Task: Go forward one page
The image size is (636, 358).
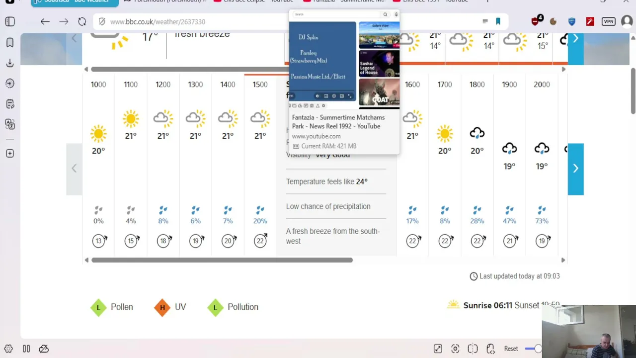Action: 64,21
